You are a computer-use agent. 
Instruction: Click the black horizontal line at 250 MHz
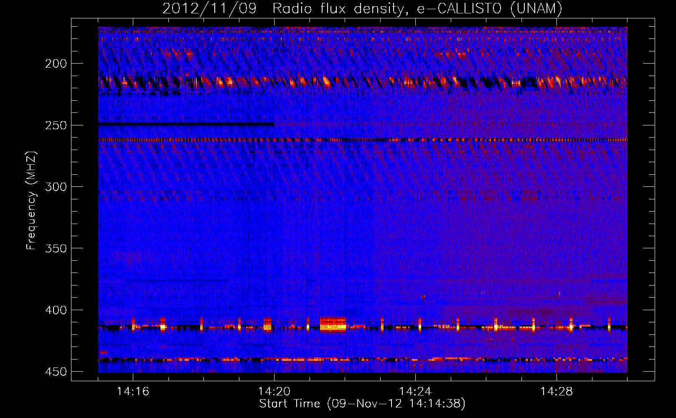186,124
